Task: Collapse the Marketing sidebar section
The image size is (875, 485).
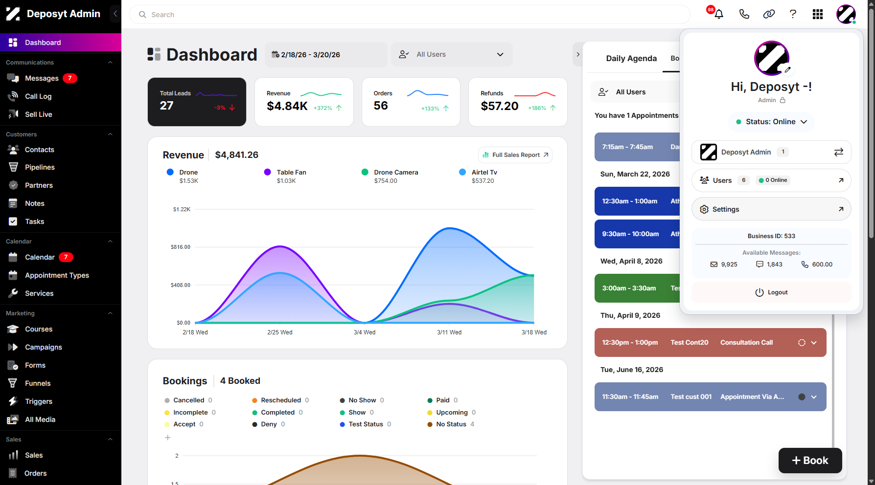Action: tap(110, 313)
